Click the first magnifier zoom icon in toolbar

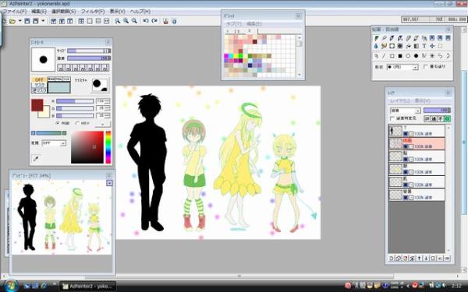[118, 21]
